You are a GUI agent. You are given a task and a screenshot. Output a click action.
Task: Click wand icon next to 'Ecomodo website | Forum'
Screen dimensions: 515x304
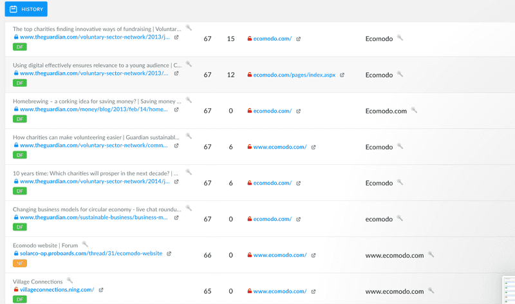(x=85, y=244)
